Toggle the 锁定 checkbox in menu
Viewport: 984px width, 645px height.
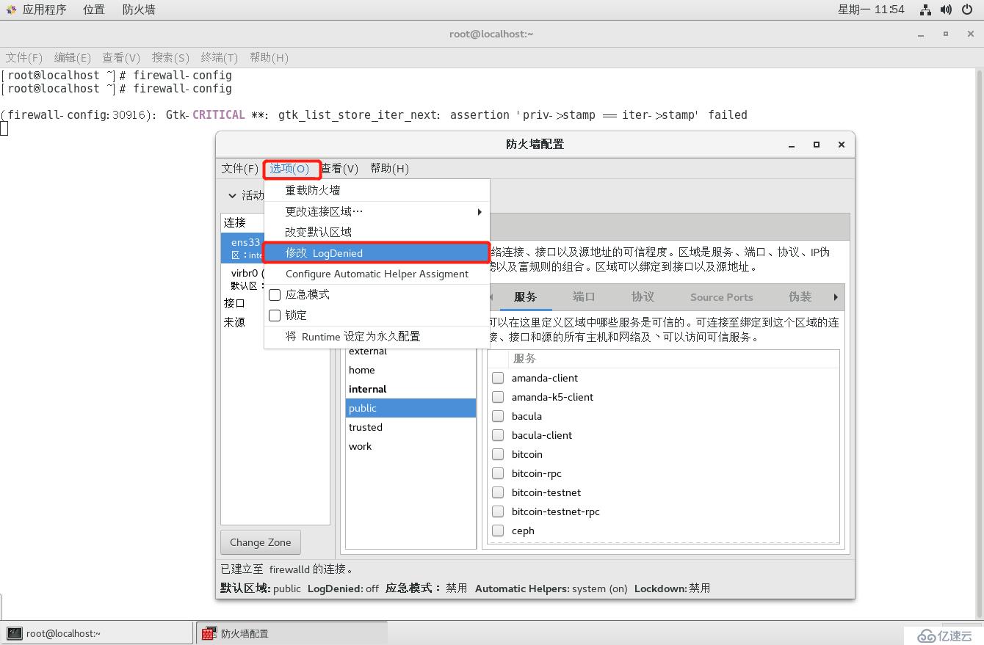pyautogui.click(x=275, y=316)
